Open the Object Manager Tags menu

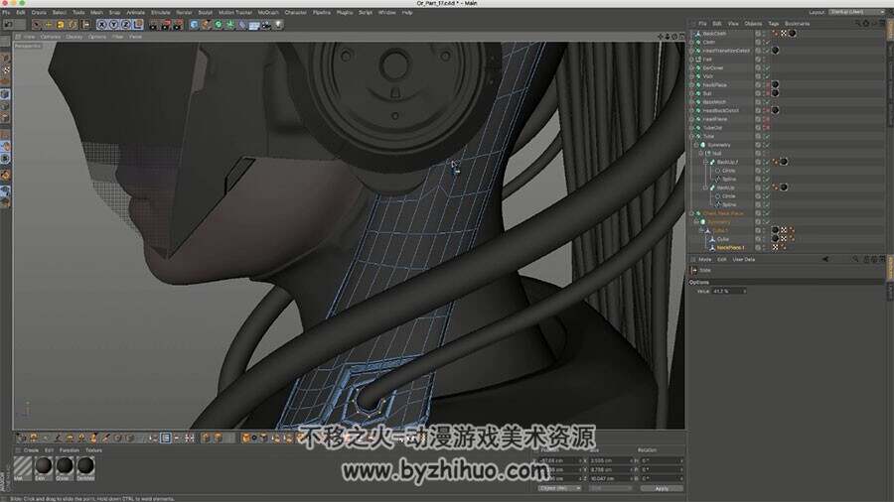773,24
